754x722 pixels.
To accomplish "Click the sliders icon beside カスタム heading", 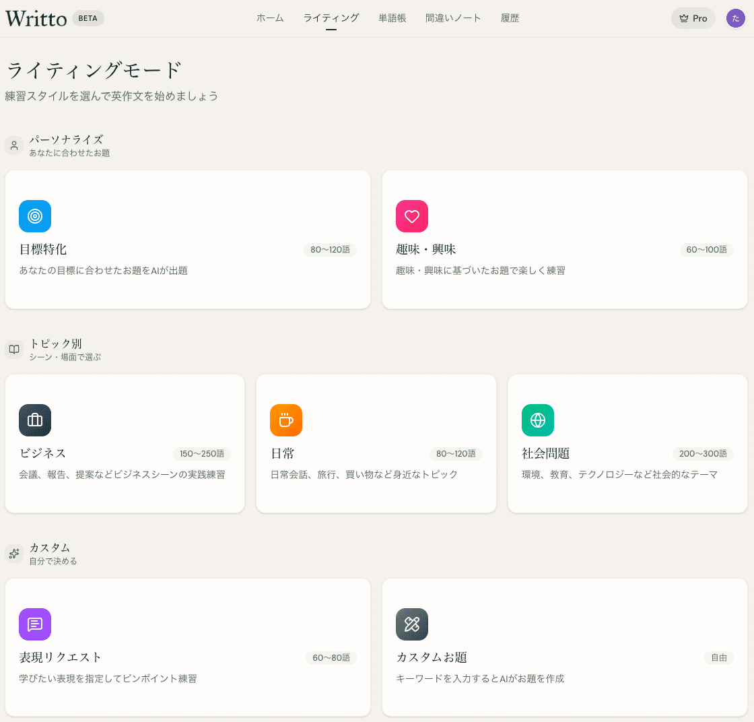I will point(14,553).
